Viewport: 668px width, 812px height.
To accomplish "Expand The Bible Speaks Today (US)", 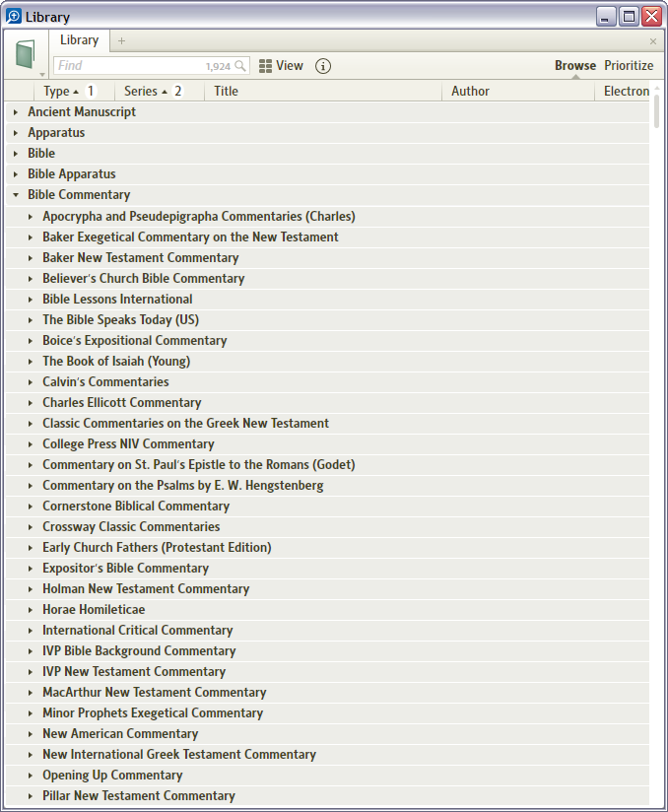I will point(31,320).
